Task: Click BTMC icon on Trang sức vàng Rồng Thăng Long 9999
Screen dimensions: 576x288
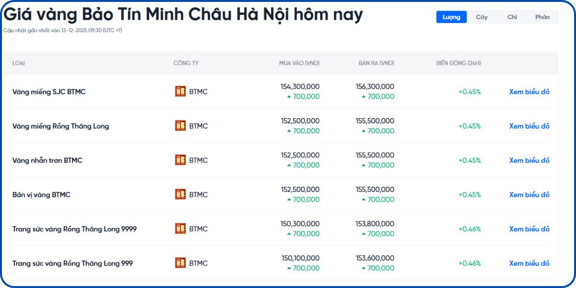Action: click(x=180, y=229)
